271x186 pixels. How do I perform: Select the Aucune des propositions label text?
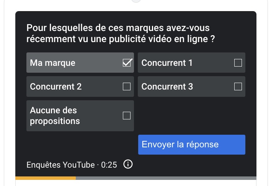click(x=55, y=116)
